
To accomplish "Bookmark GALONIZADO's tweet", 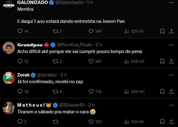I will pos(162,31).
